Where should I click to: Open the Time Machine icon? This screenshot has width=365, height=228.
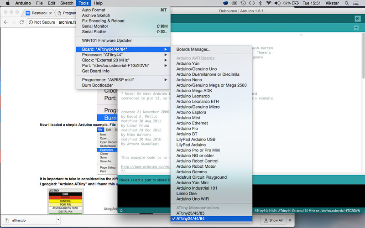[243, 3]
